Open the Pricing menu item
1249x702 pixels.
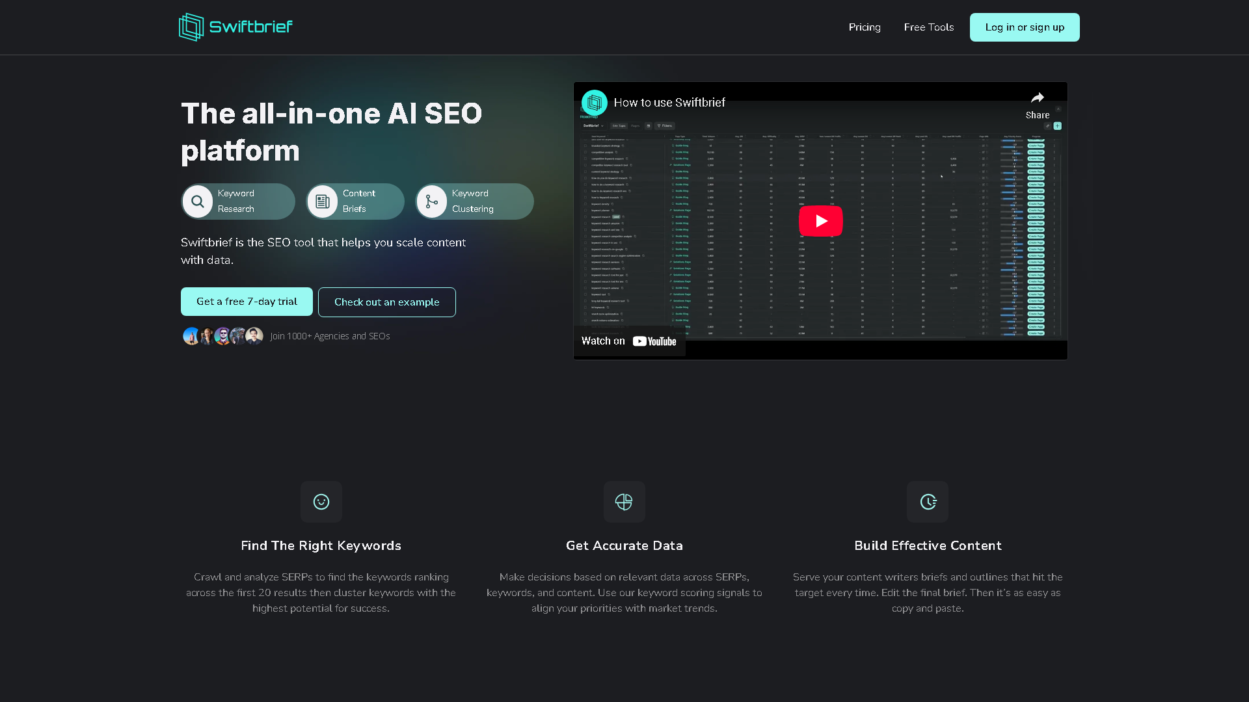coord(865,27)
